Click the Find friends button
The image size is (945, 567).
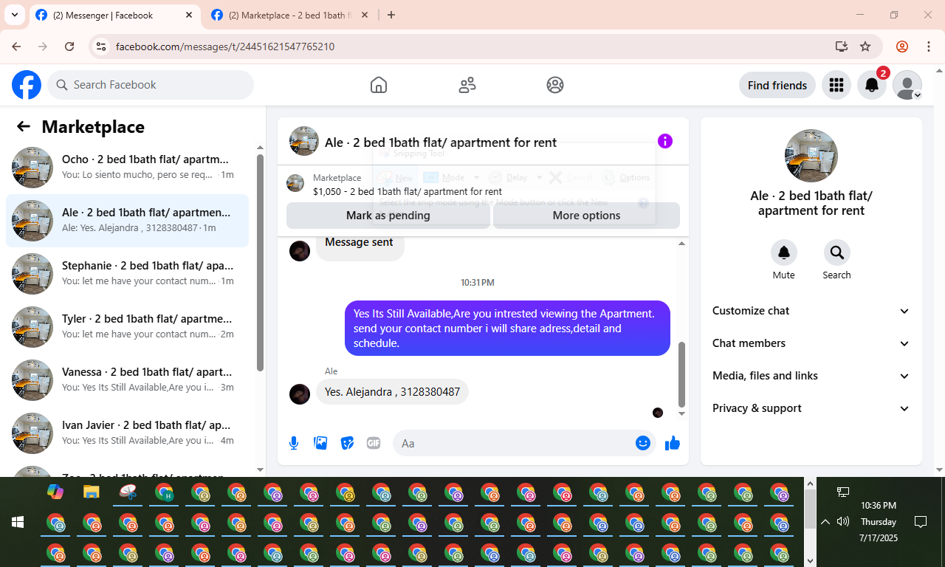[x=777, y=85]
